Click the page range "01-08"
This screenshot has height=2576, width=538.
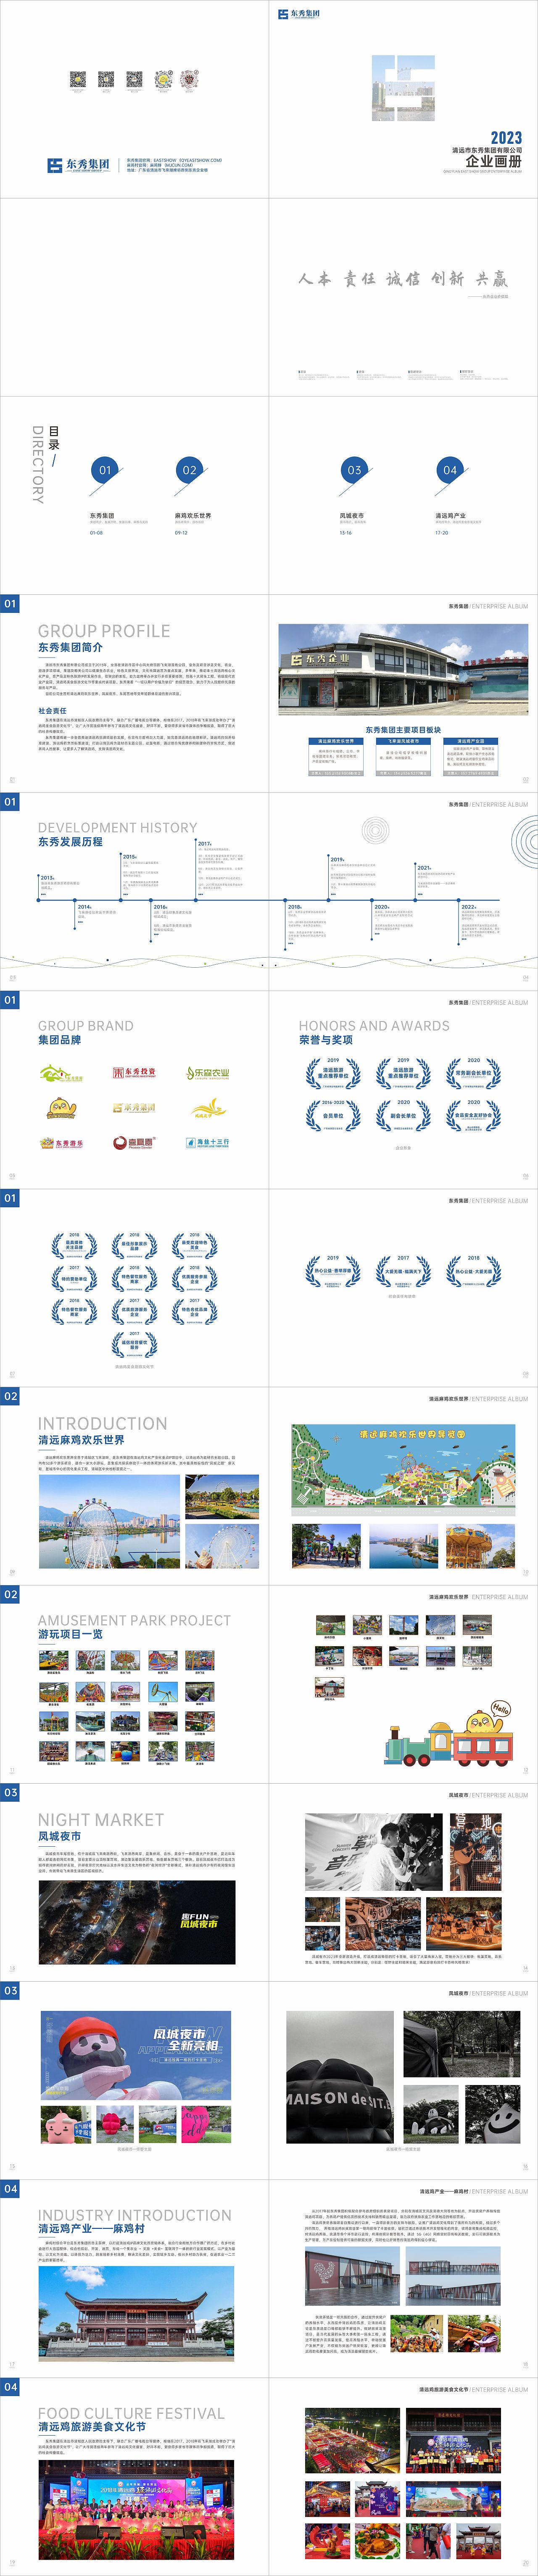(x=96, y=533)
